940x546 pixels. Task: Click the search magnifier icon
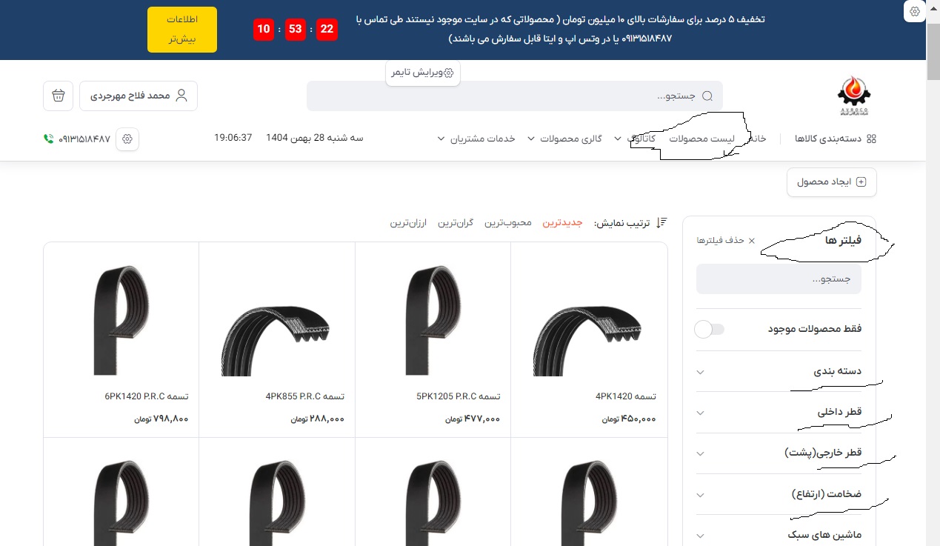click(707, 96)
